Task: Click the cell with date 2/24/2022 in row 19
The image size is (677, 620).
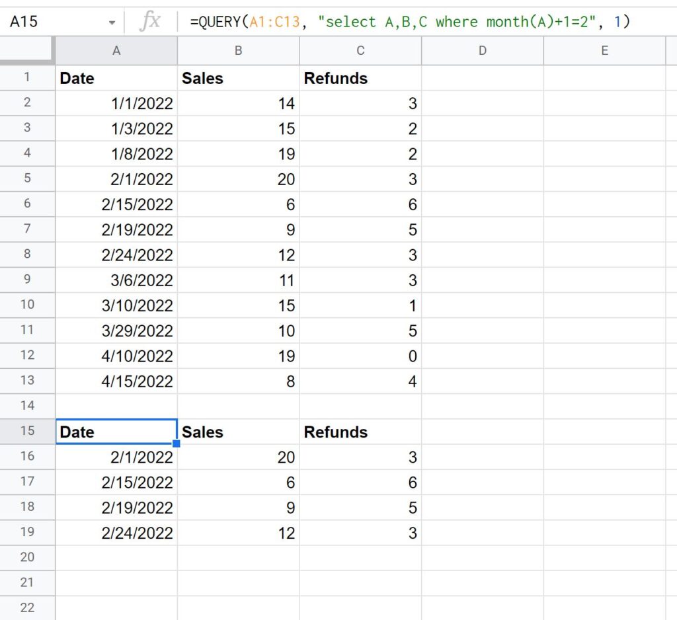Action: [116, 533]
